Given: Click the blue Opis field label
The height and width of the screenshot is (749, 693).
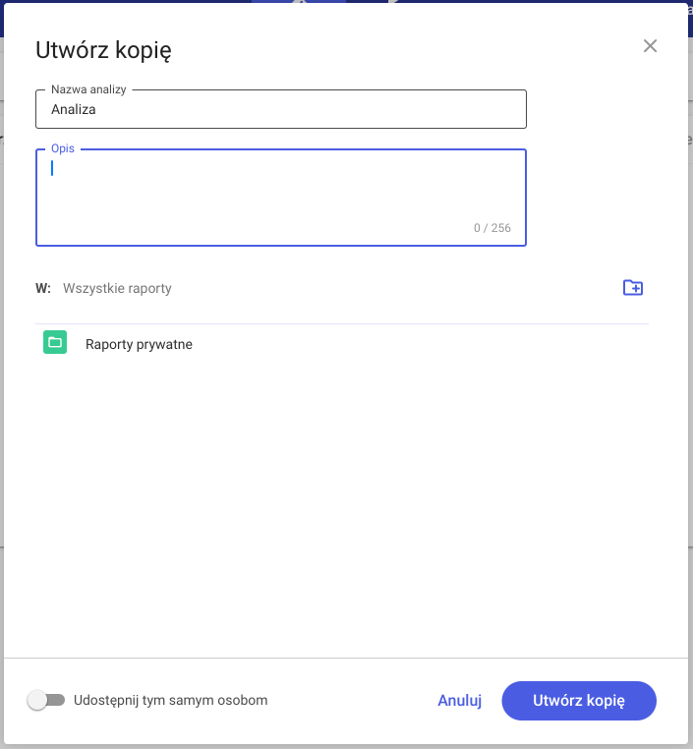Looking at the screenshot, I should pos(63,148).
